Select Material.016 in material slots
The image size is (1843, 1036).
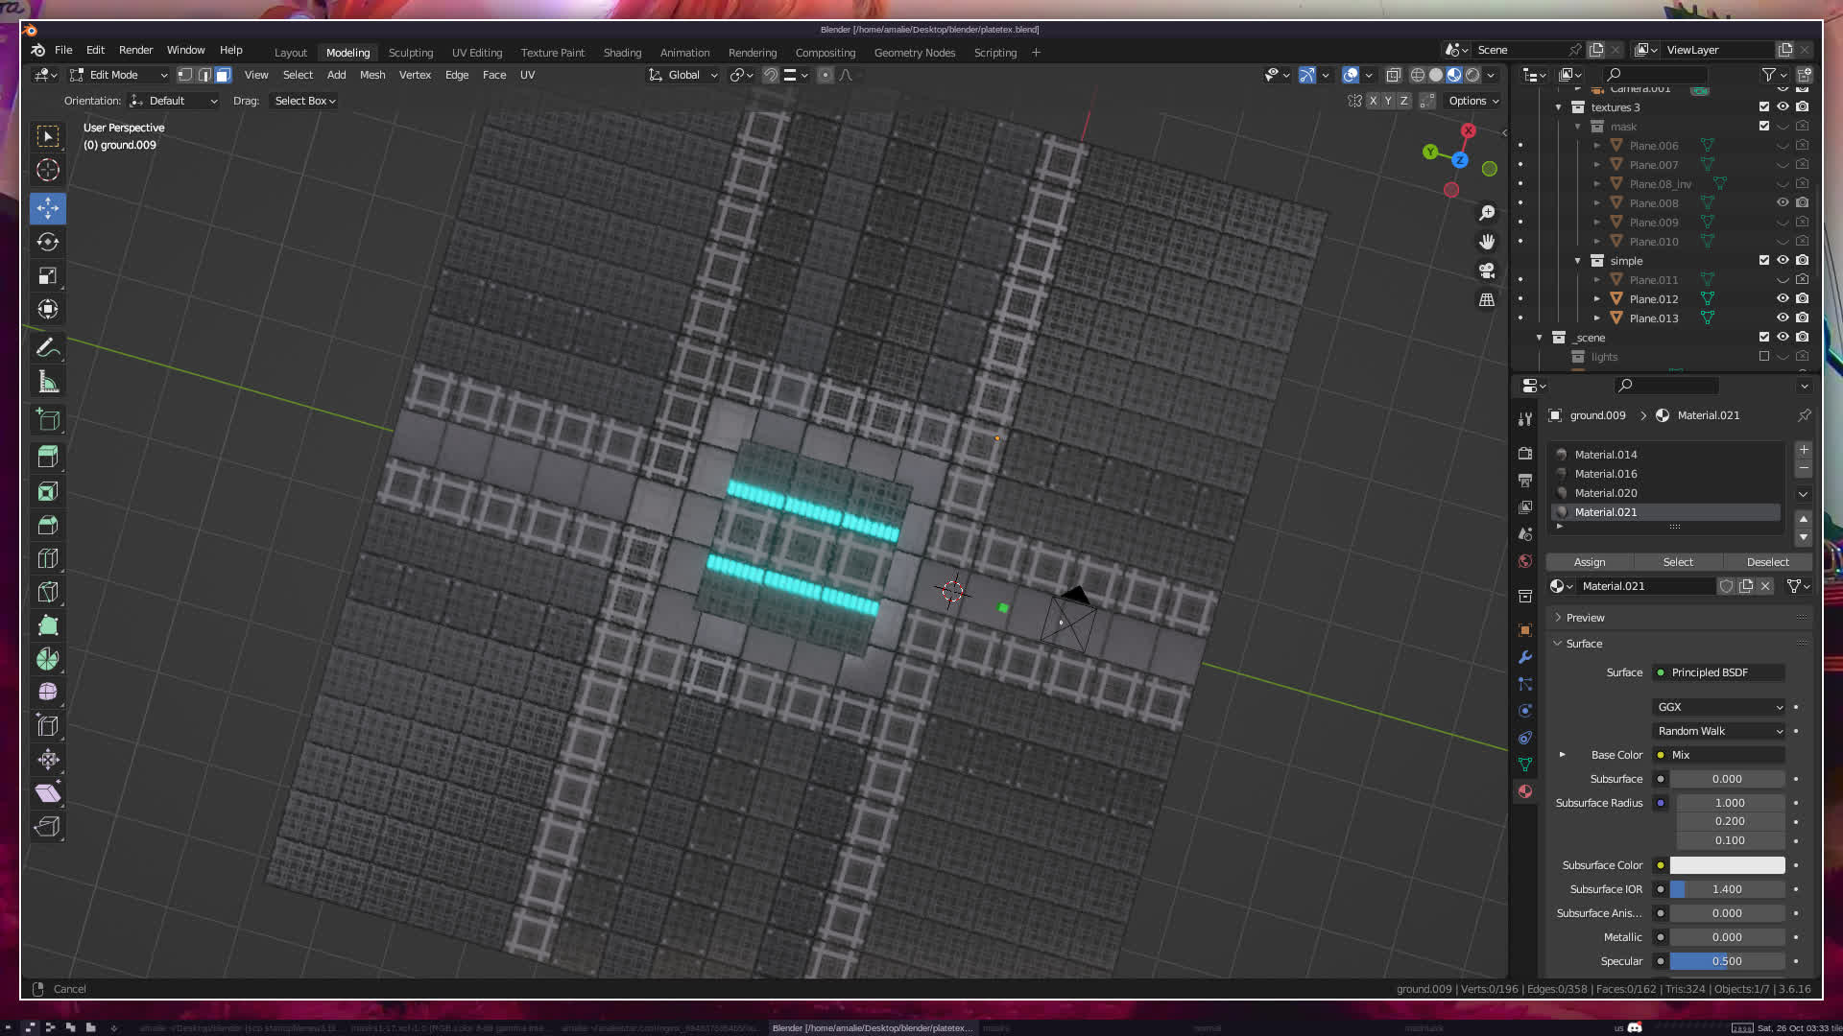pos(1606,474)
